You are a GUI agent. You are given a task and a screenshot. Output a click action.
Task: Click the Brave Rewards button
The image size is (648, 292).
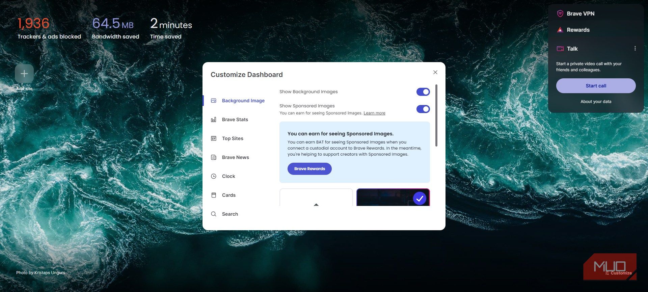(309, 169)
